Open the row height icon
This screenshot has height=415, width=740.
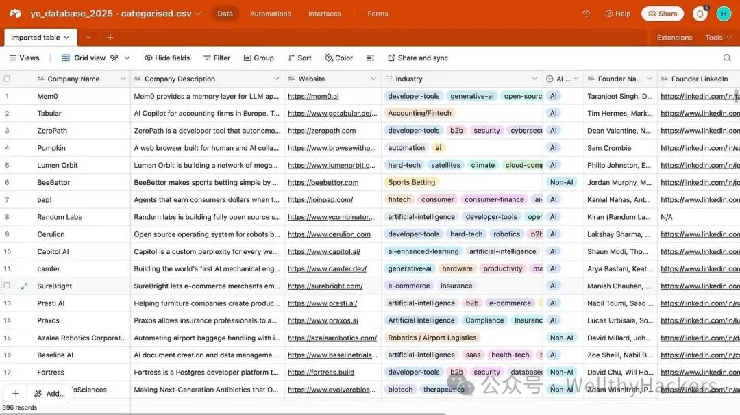[370, 58]
